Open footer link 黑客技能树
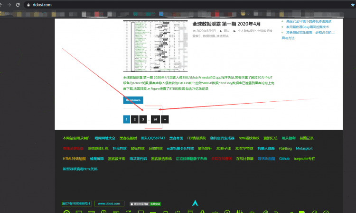This screenshot has height=213, width=356. tap(128, 138)
